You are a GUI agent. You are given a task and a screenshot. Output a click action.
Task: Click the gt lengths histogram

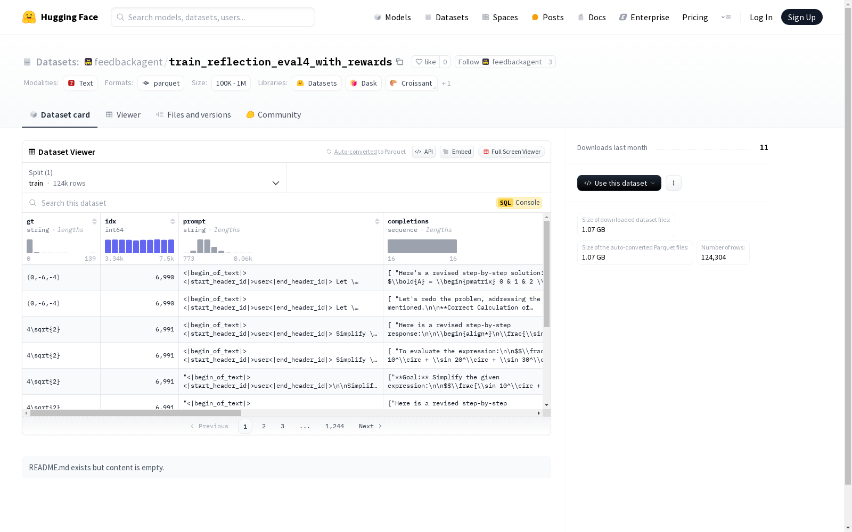[61, 246]
